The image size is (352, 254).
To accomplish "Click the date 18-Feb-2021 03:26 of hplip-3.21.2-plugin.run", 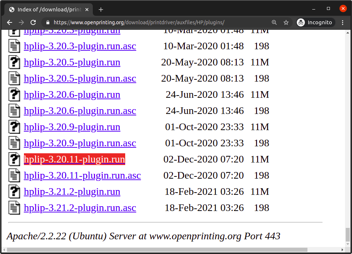I will tap(204, 192).
